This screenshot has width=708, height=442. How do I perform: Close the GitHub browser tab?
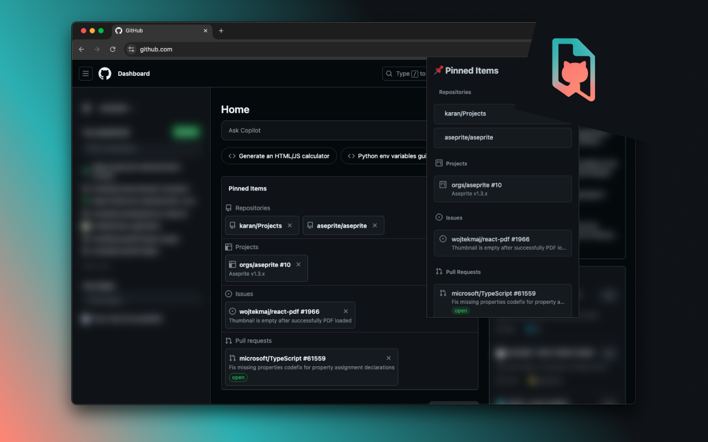(x=206, y=31)
